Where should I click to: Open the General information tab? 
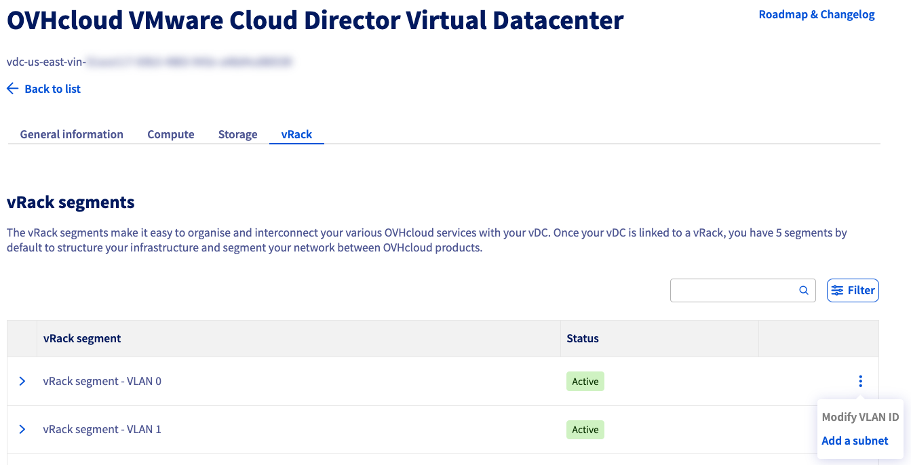click(72, 134)
